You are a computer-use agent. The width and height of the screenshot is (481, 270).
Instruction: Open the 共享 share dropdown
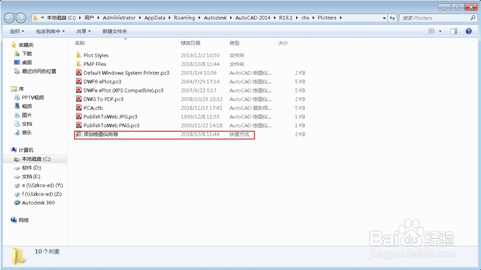(x=83, y=31)
